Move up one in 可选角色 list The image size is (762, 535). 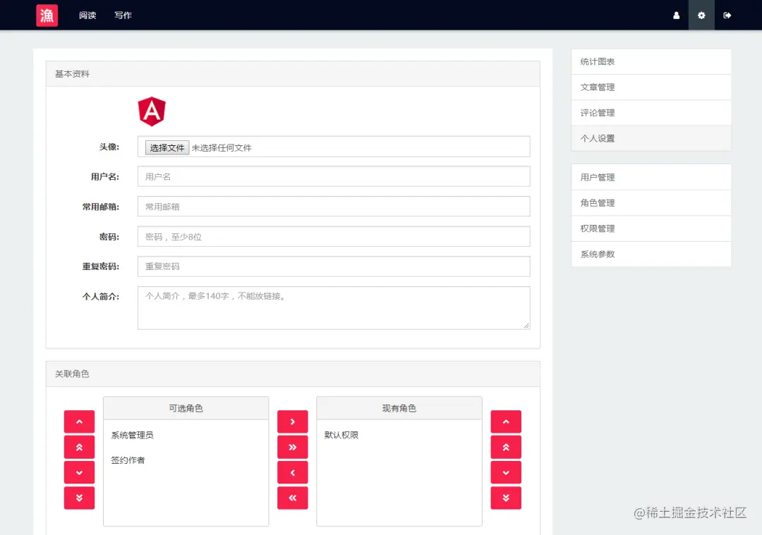click(79, 422)
